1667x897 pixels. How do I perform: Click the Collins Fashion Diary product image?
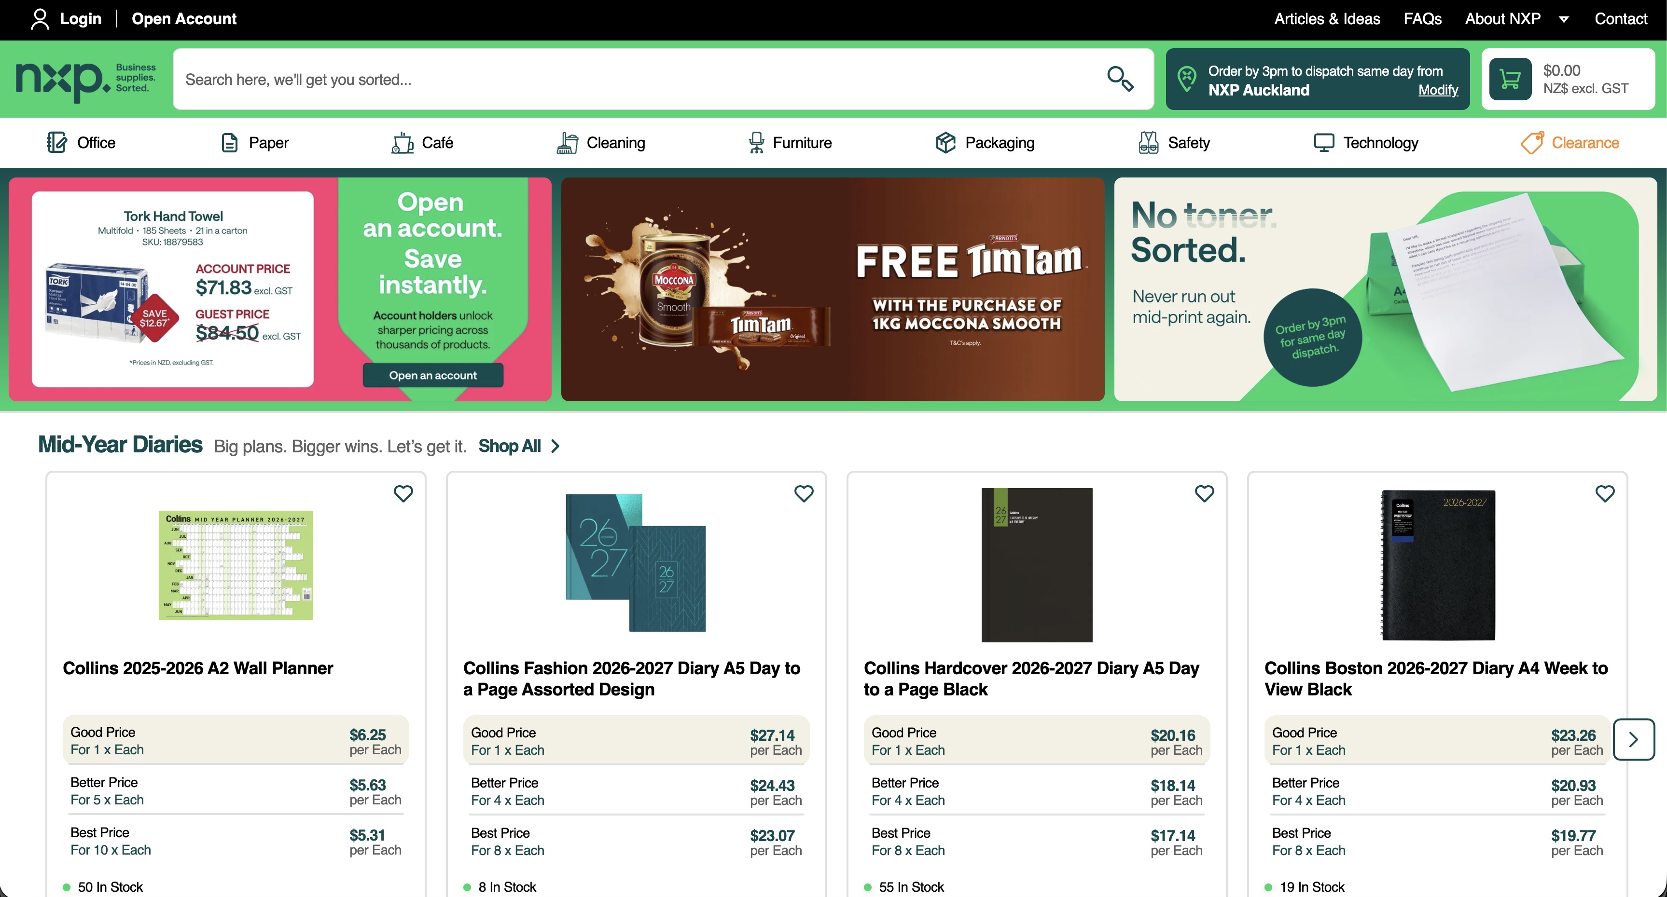(x=636, y=563)
